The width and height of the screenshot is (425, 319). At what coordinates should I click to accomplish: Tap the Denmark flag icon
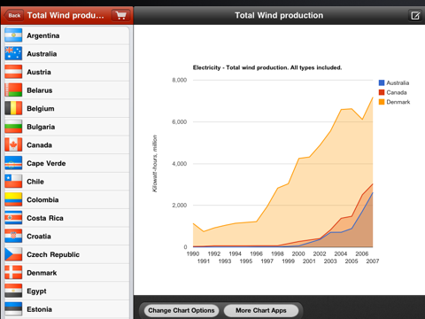13,273
